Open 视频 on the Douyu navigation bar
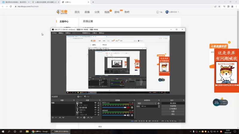Viewport: 239px width, 134px height. (x=107, y=12)
